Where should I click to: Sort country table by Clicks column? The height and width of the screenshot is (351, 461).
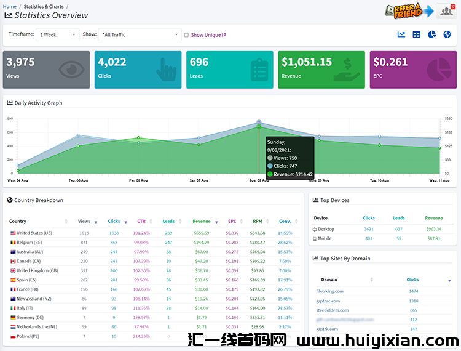click(114, 222)
